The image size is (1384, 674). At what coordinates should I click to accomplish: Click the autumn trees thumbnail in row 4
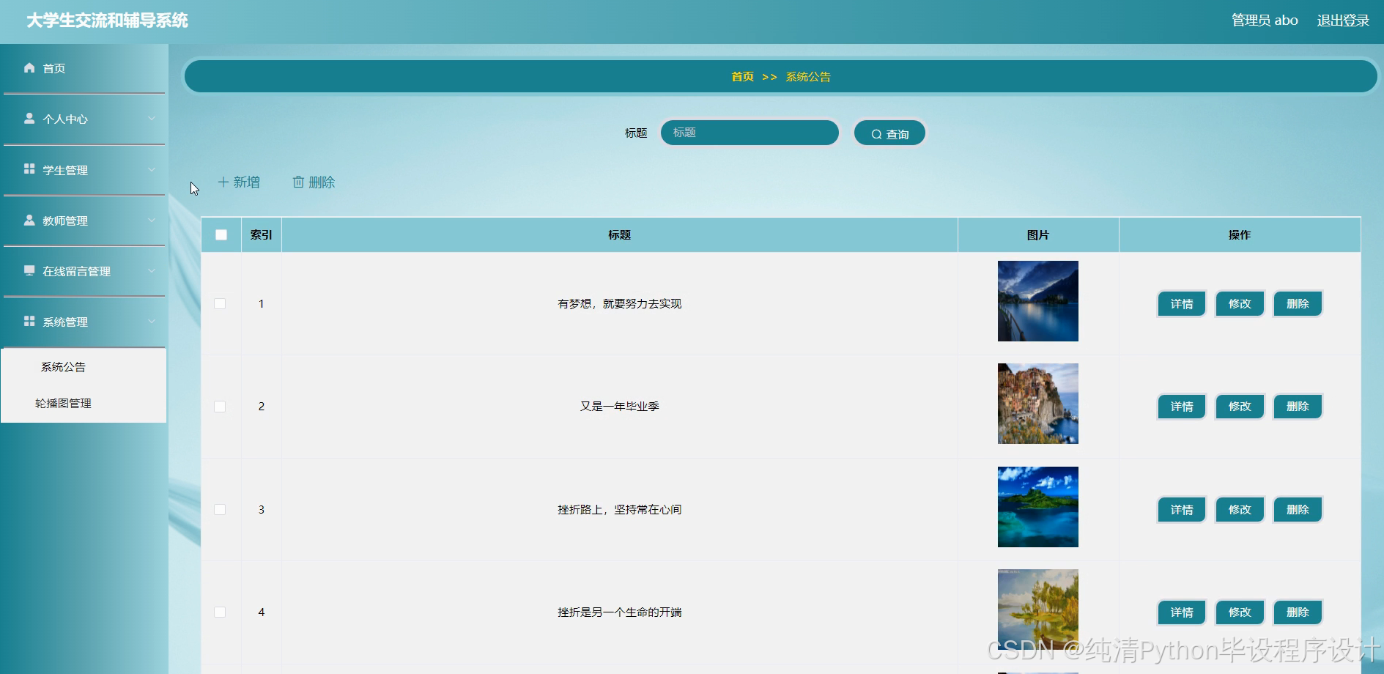click(x=1038, y=610)
